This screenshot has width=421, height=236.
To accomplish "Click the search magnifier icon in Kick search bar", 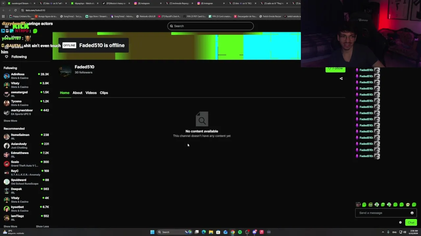I will point(171,26).
